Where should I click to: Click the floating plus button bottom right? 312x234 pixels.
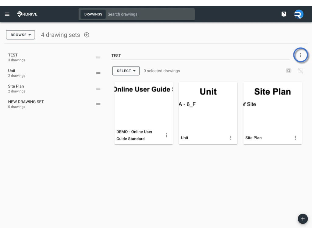[x=303, y=219]
